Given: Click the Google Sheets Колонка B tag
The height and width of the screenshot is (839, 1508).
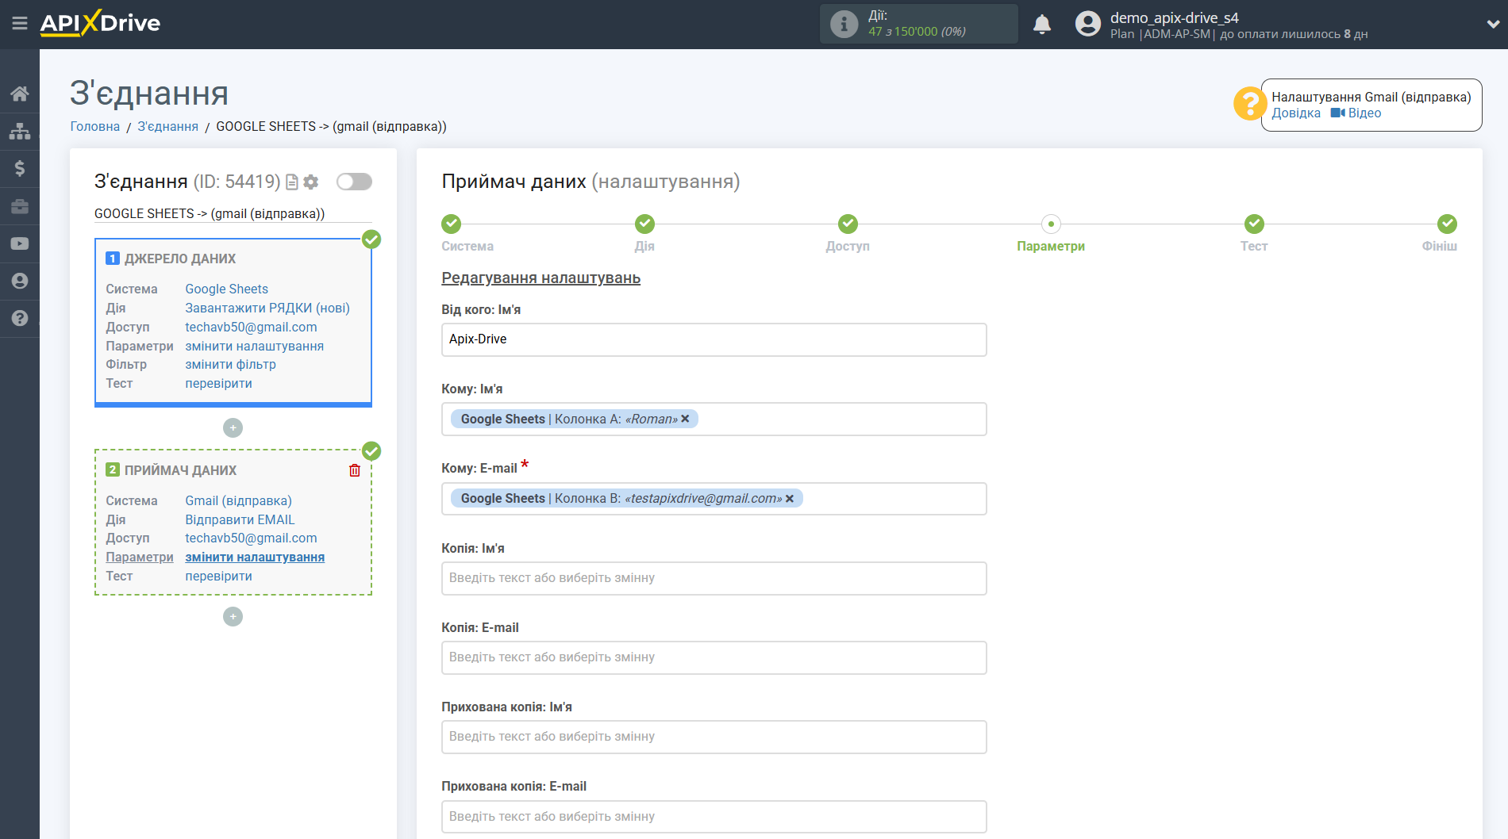Looking at the screenshot, I should pyautogui.click(x=627, y=499).
